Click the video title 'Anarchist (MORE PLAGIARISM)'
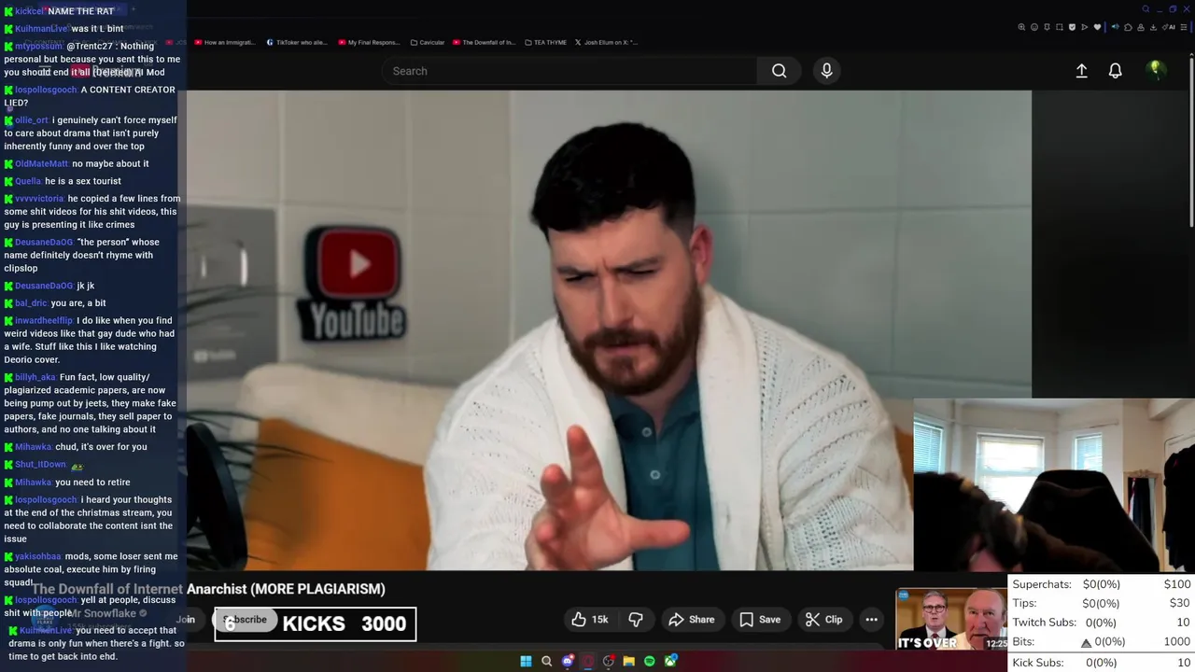1195x672 pixels. 286,589
